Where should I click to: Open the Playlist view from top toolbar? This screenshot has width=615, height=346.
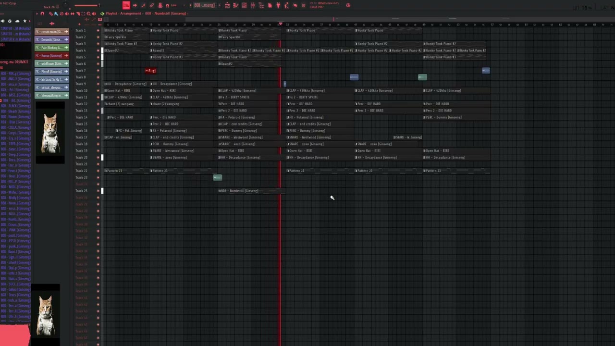point(227,5)
